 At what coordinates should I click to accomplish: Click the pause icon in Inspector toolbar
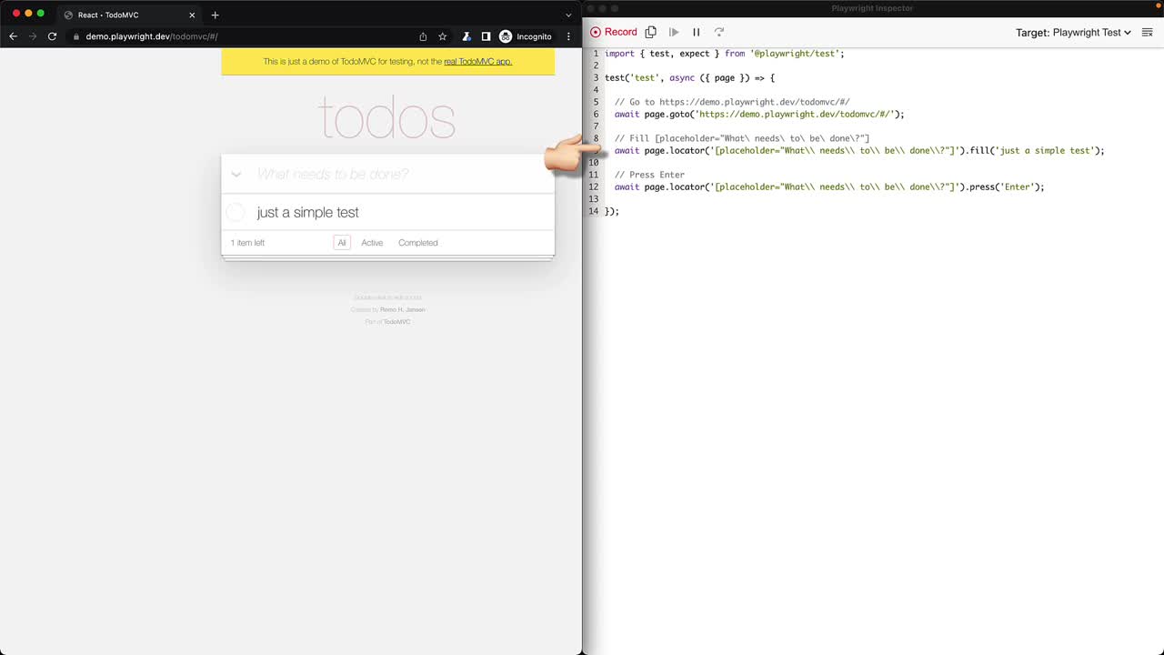(697, 32)
